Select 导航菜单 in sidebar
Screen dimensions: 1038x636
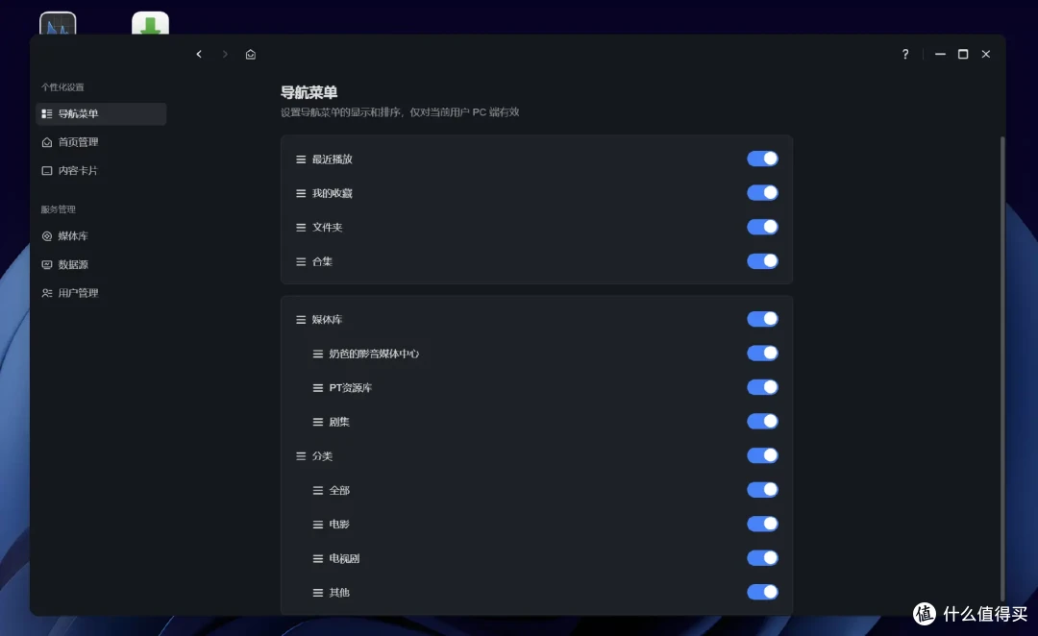[101, 113]
